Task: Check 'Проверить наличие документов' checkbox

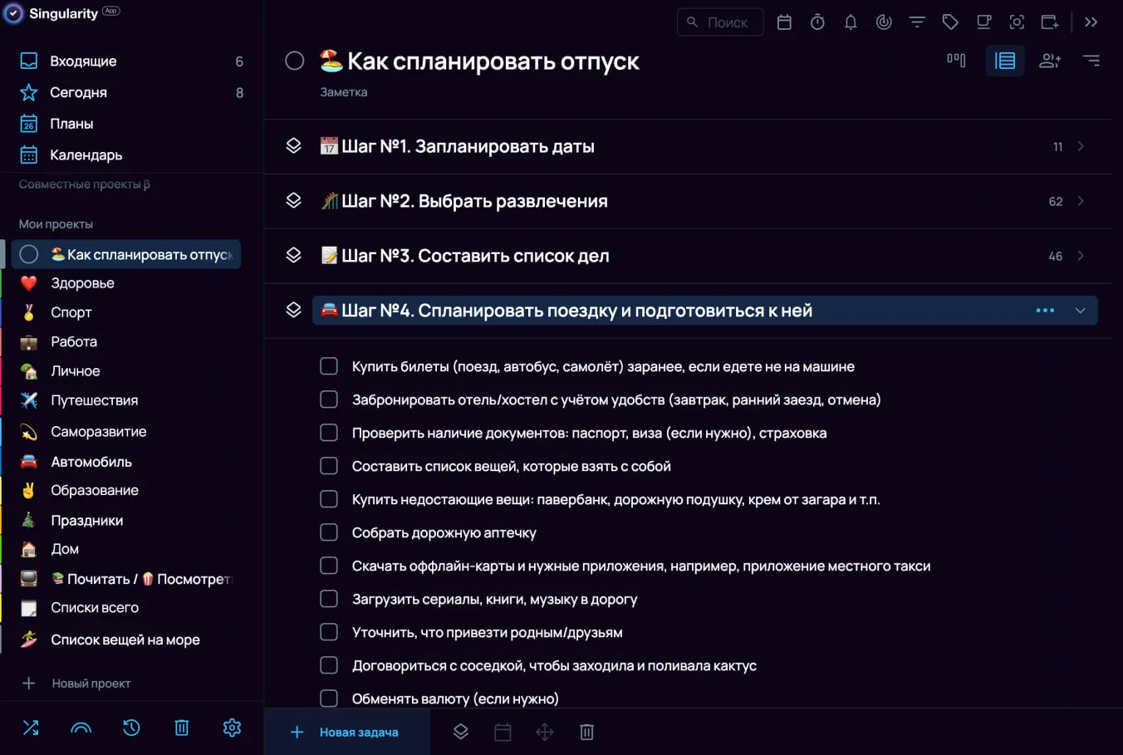Action: click(329, 433)
